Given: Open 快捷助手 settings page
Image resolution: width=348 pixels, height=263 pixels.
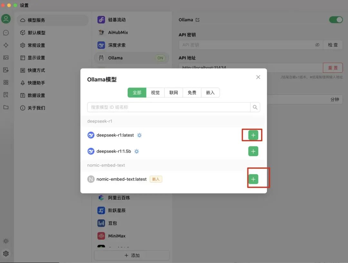Looking at the screenshot, I should tap(53, 83).
